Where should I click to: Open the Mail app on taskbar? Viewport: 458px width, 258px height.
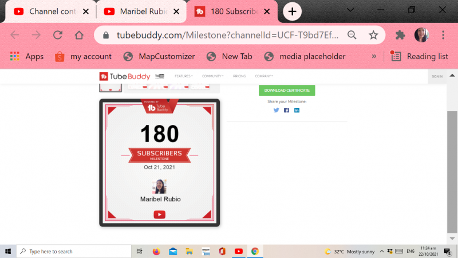coord(173,251)
